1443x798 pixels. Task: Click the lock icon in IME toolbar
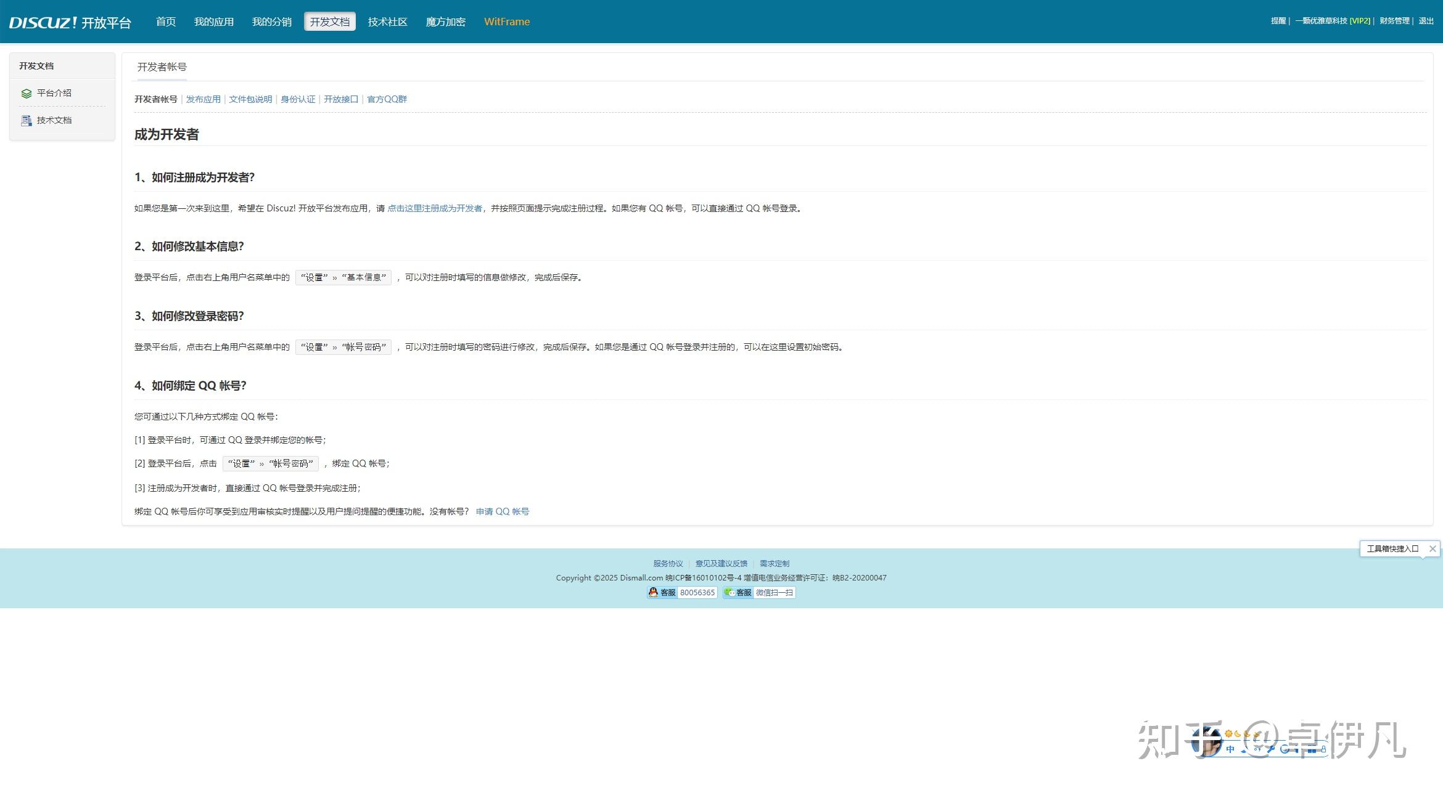1323,749
